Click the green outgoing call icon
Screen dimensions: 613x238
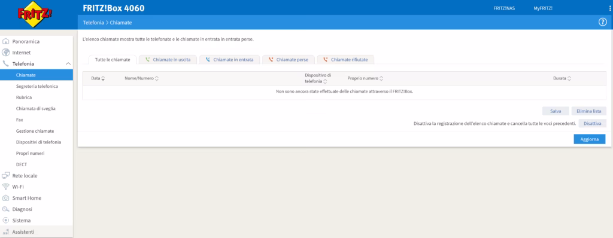(148, 60)
